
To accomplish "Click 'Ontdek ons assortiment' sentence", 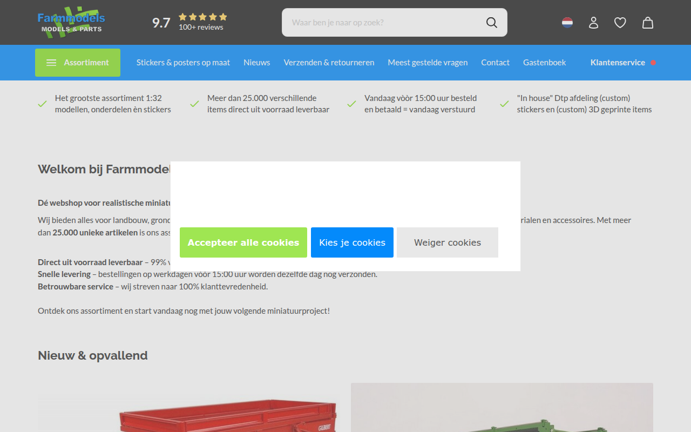I will pos(184,311).
